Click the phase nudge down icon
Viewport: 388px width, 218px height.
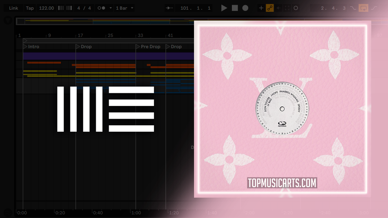click(61, 8)
